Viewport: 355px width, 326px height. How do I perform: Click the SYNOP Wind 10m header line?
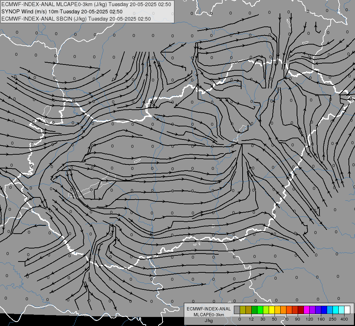(x=62, y=12)
